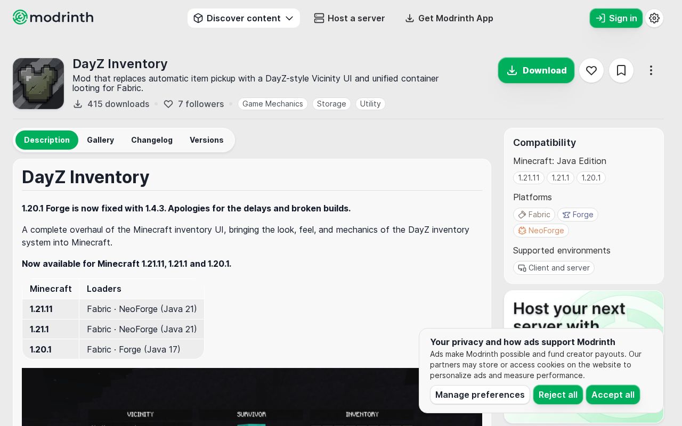The image size is (682, 426).
Task: Open the three-dot more options menu
Action: click(x=651, y=70)
